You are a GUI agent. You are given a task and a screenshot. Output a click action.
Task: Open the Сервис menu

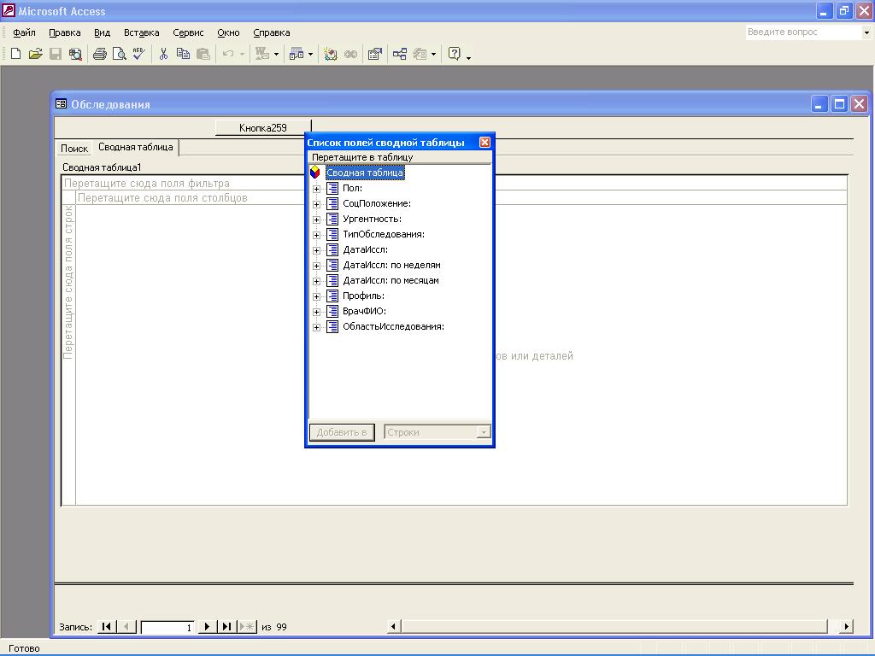tap(188, 32)
